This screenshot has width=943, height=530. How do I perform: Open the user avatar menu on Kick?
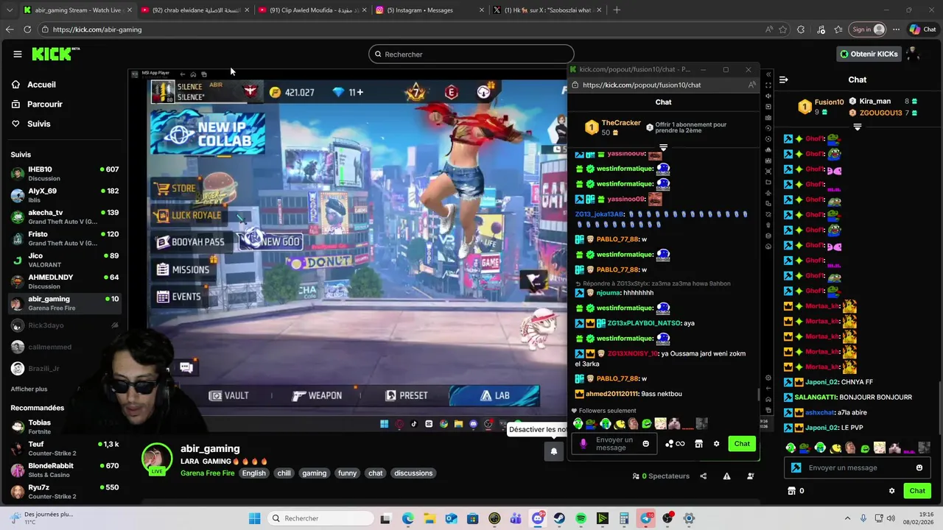pyautogui.click(x=913, y=54)
